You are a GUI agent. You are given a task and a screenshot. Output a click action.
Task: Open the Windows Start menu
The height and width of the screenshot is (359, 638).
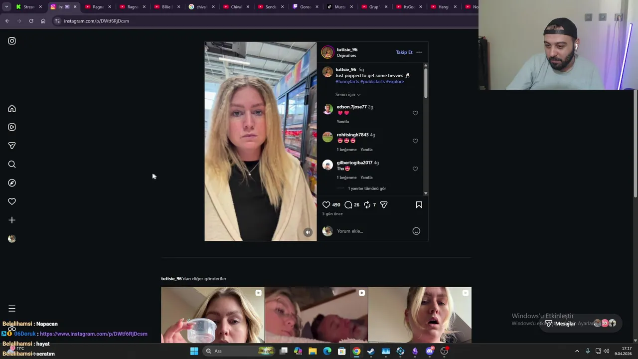(x=194, y=351)
